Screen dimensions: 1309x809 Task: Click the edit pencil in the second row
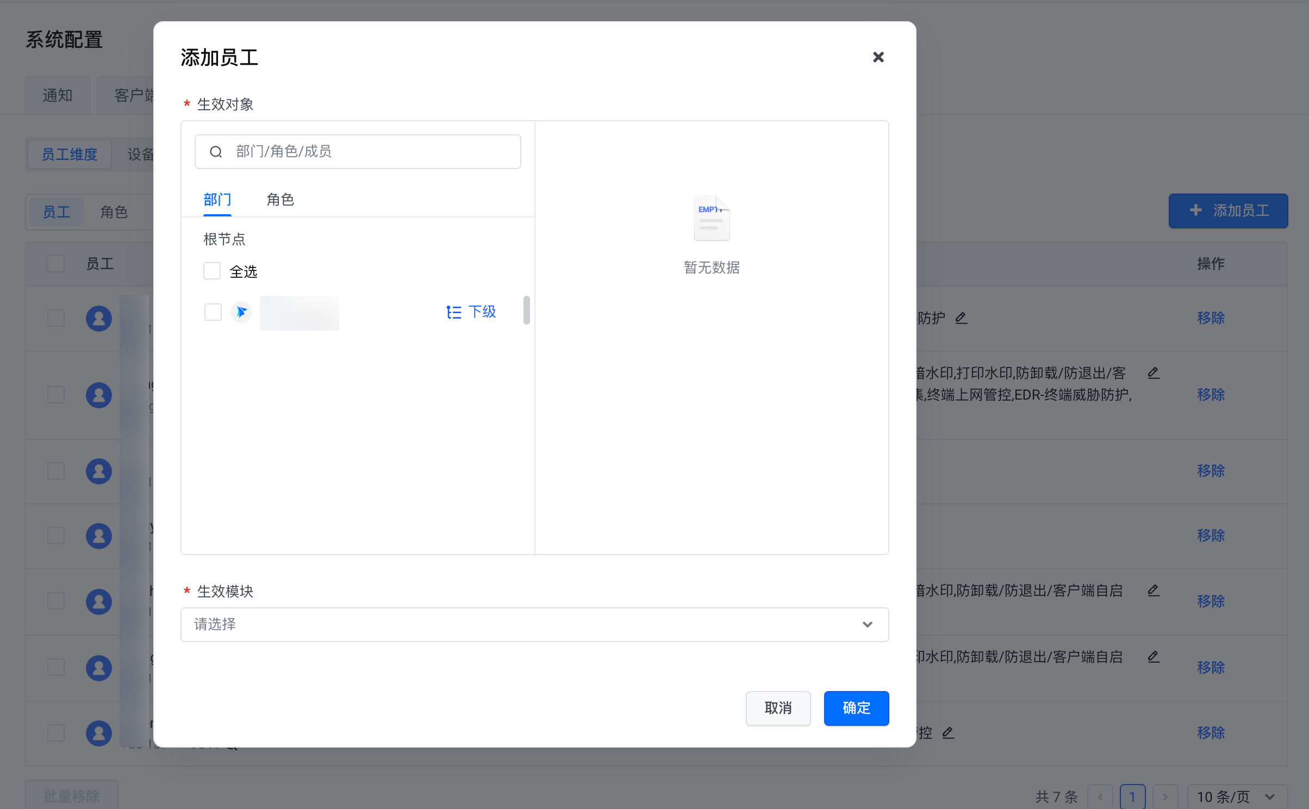click(1153, 373)
